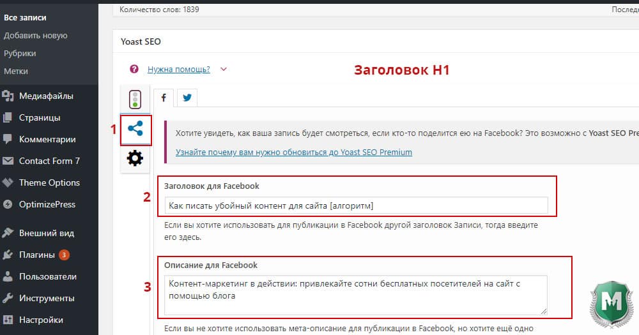Open the 'Комментарии' menu item
Screen dimensions: 639x335
tap(47, 139)
